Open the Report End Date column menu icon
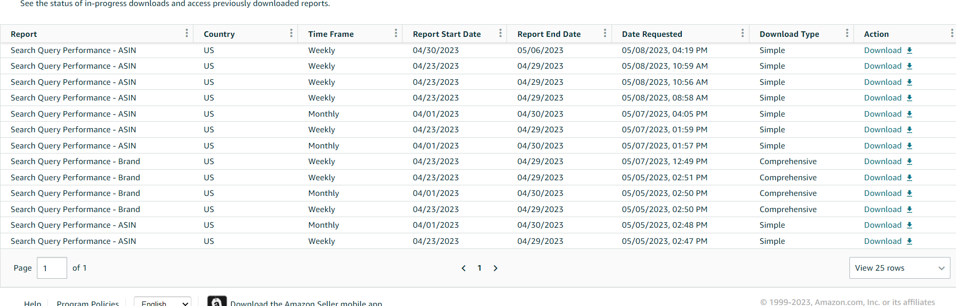Screen dimensions: 956x306 tap(605, 33)
